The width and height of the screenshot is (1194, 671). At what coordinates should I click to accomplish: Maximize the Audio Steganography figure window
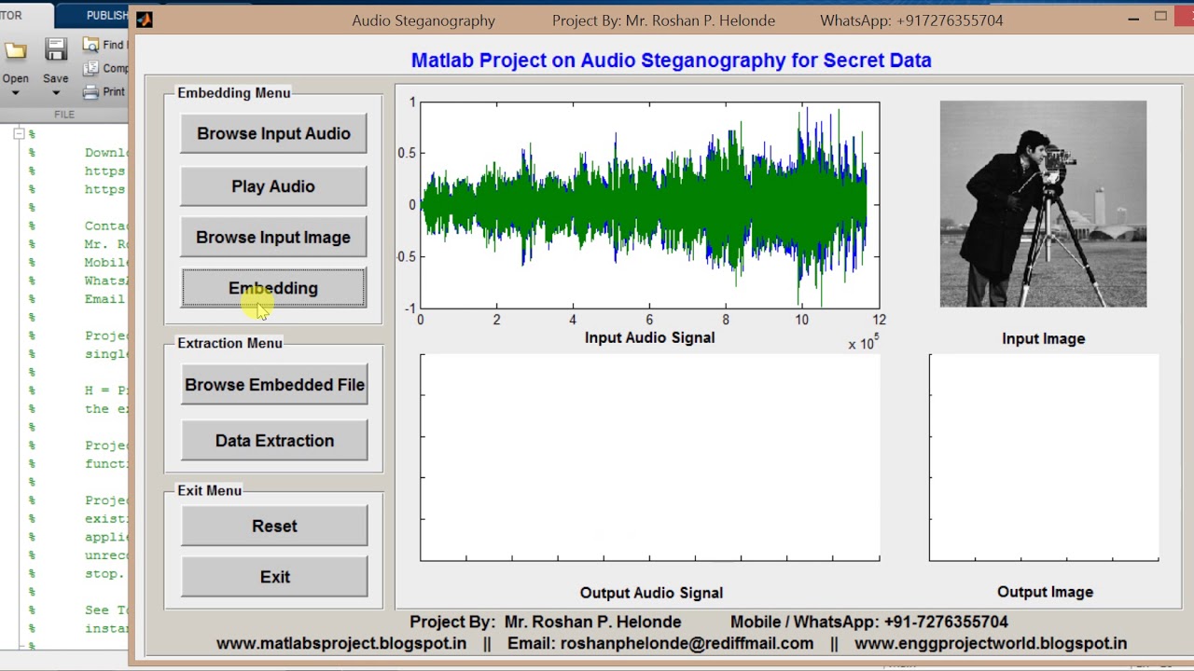[x=1160, y=16]
